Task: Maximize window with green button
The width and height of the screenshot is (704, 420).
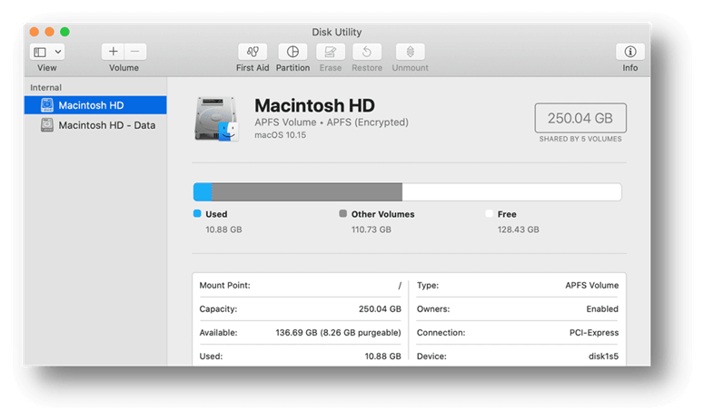Action: click(x=64, y=32)
